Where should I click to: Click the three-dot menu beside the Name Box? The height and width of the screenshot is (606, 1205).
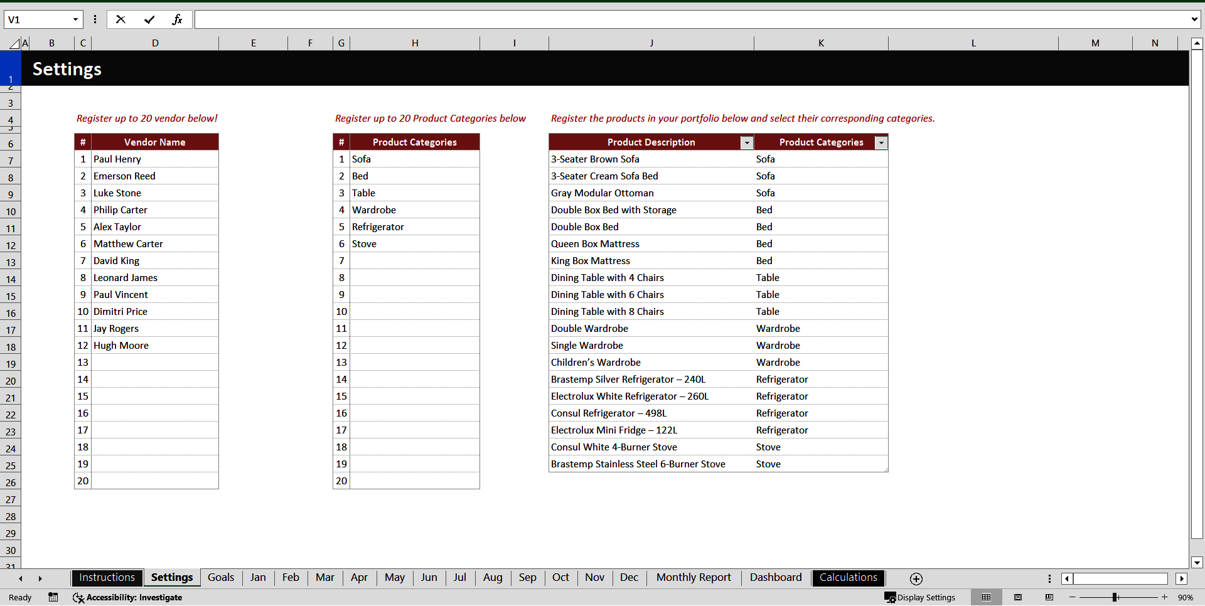pyautogui.click(x=95, y=19)
